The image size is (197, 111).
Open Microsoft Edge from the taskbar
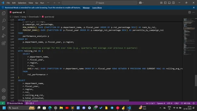click(x=50, y=108)
